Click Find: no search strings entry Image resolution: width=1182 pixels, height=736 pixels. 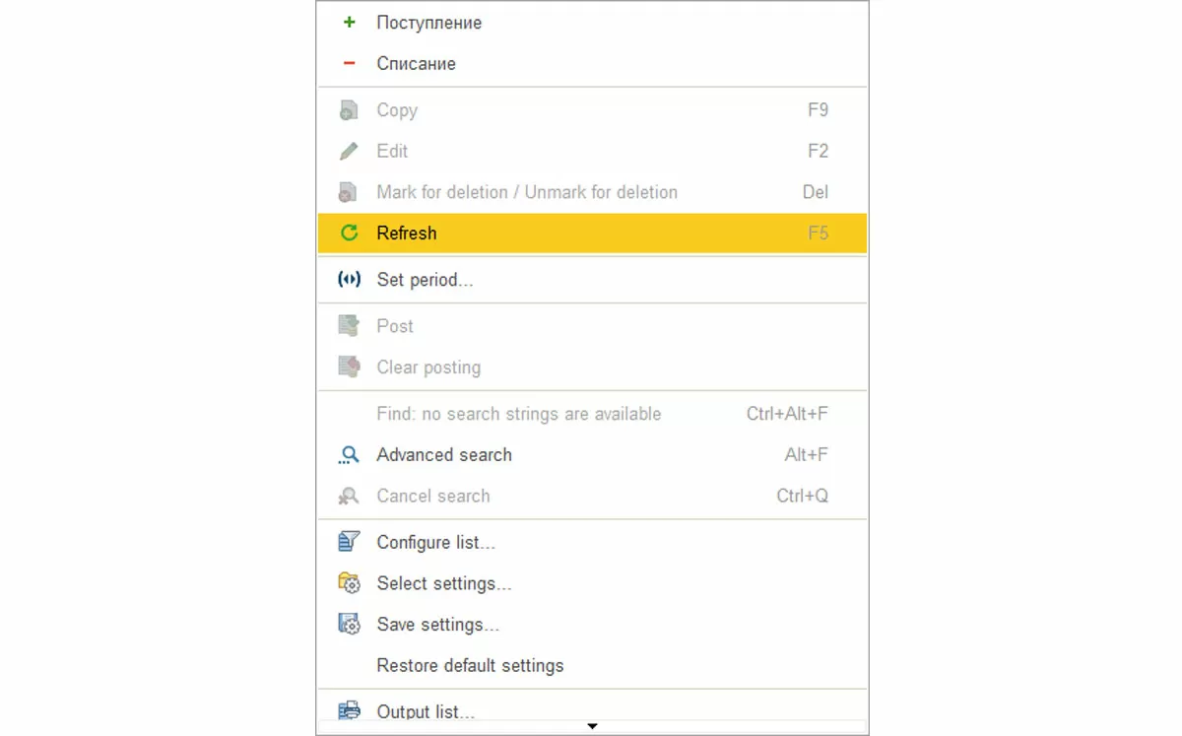coord(518,414)
